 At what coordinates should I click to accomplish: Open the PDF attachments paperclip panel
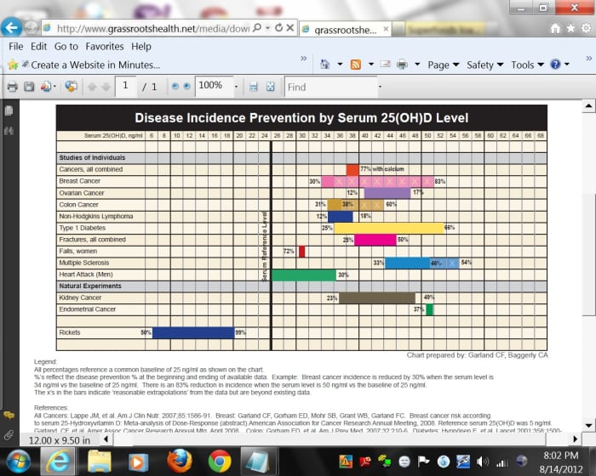coord(9,435)
